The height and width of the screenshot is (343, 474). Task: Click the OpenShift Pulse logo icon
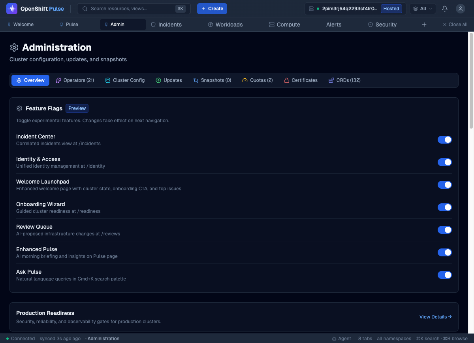(x=12, y=9)
